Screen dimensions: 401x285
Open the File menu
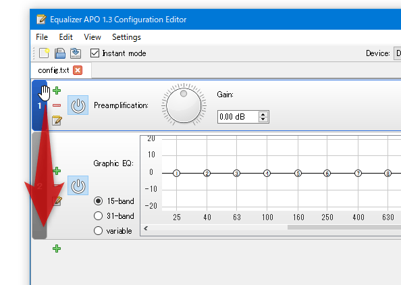coord(42,37)
